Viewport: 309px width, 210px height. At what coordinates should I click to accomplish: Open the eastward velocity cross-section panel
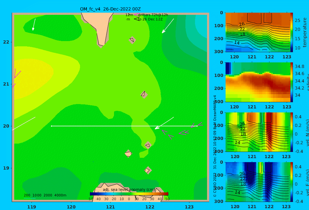click(x=258, y=182)
